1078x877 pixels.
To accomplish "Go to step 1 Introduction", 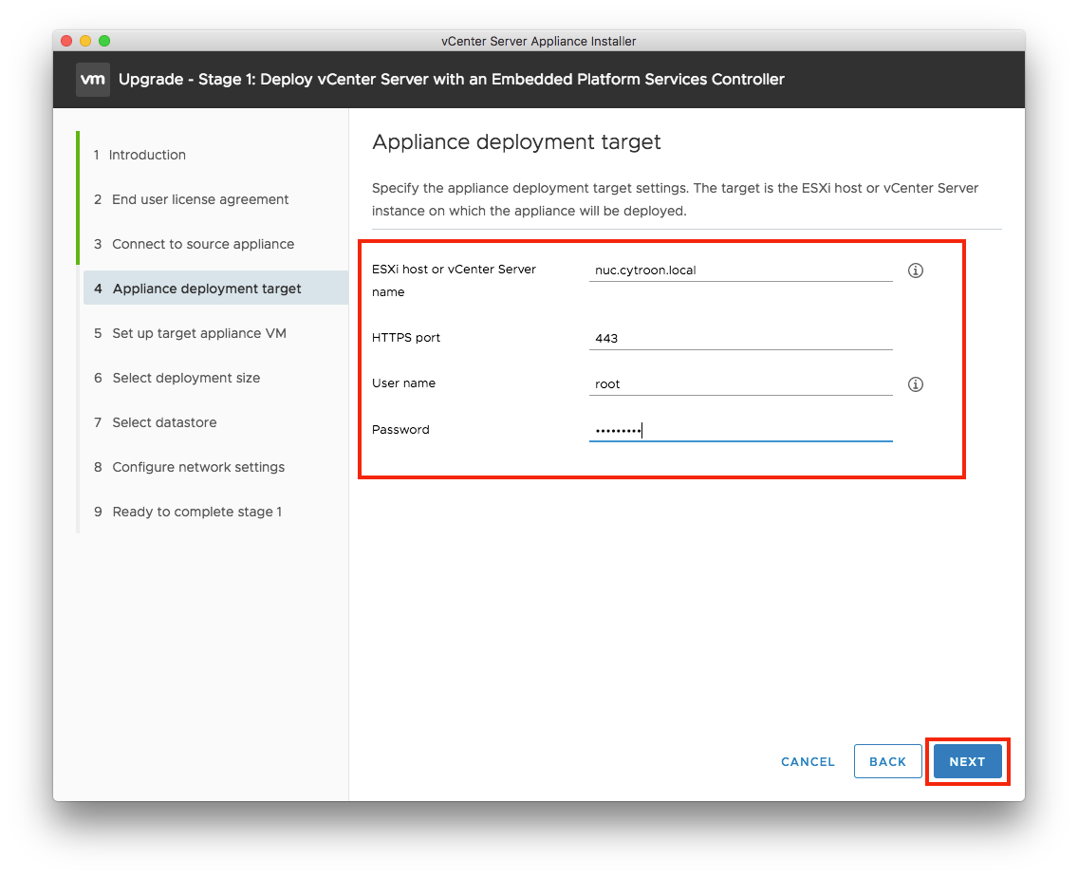I will click(x=139, y=155).
